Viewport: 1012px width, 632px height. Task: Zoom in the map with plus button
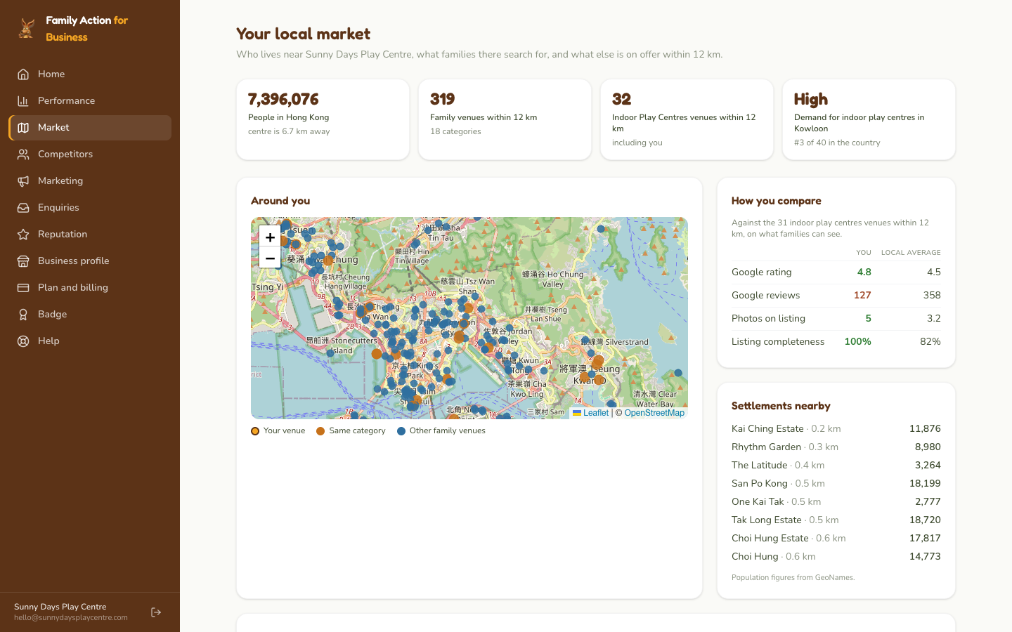coord(270,237)
